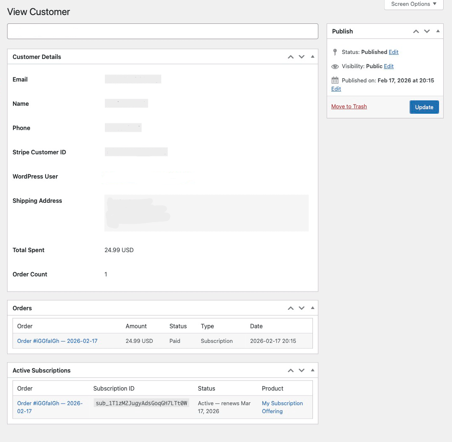The image size is (452, 442).
Task: Click Move to Trash link
Action: 349,107
